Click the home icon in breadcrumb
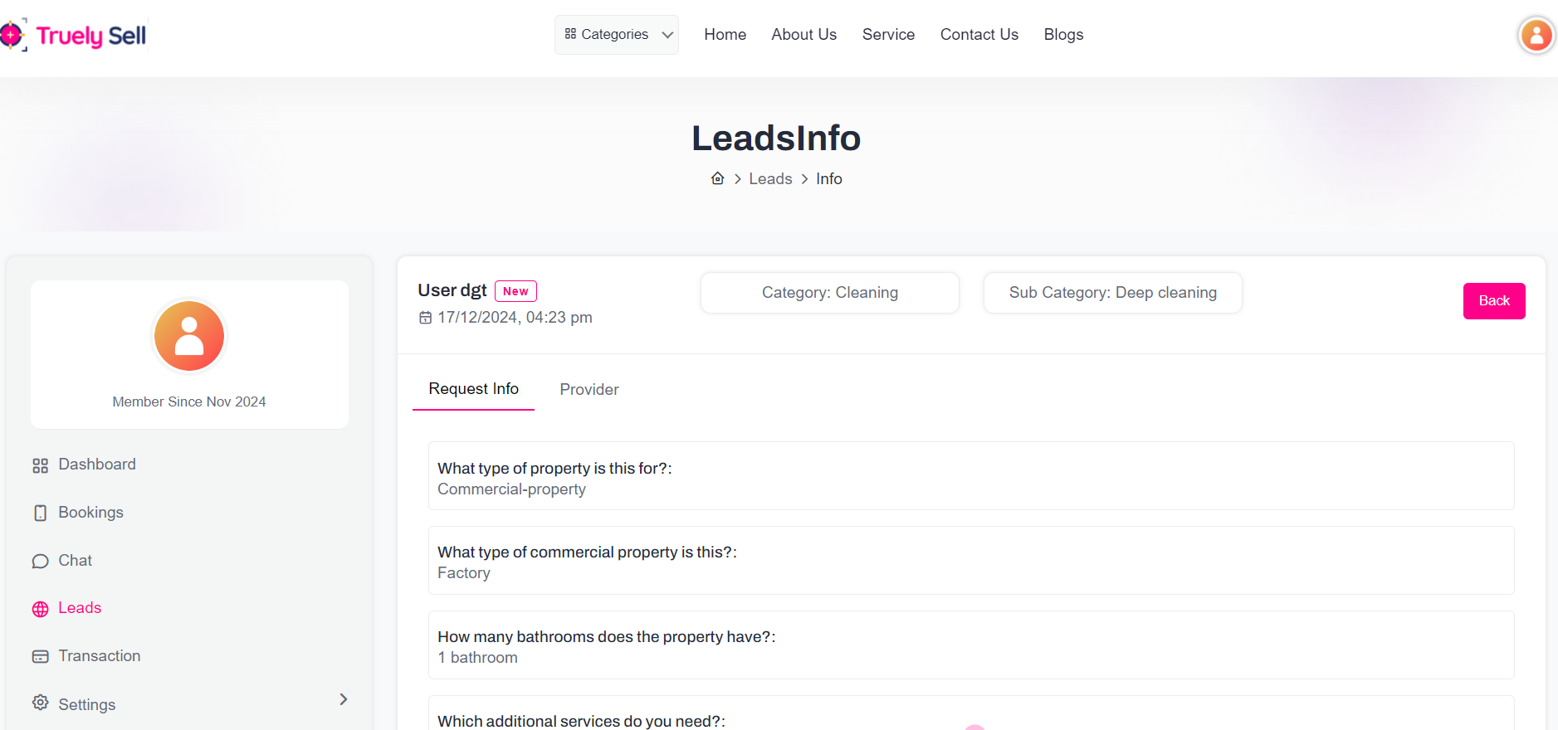This screenshot has height=730, width=1558. [718, 178]
